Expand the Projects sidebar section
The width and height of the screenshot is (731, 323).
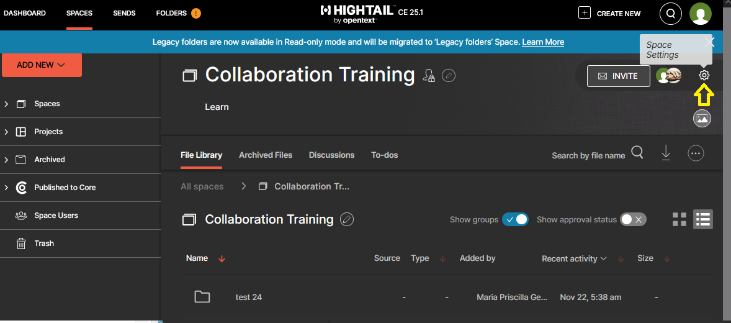tap(6, 132)
